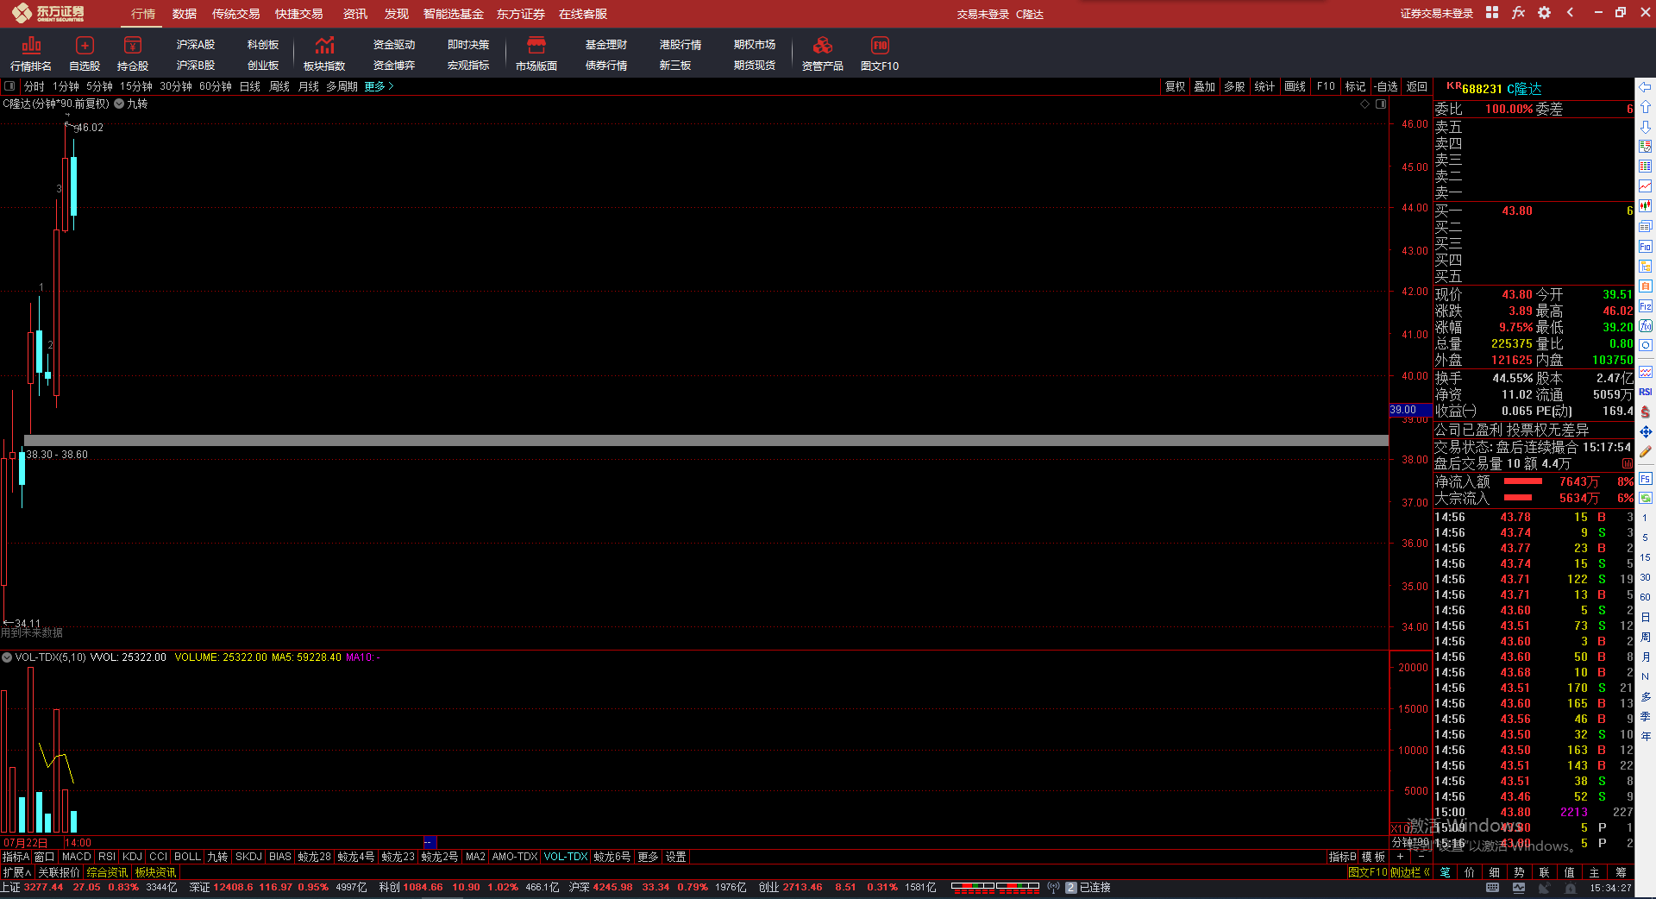Open the 板块指数 sector index icon

[x=324, y=53]
